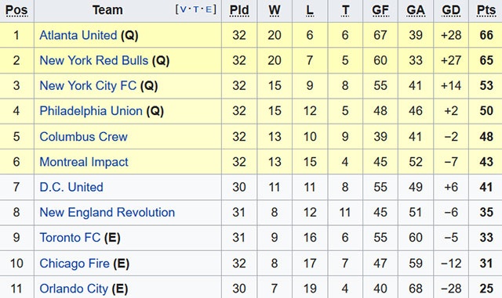Click the Columbus Crew link
502x298 pixels.
click(84, 136)
